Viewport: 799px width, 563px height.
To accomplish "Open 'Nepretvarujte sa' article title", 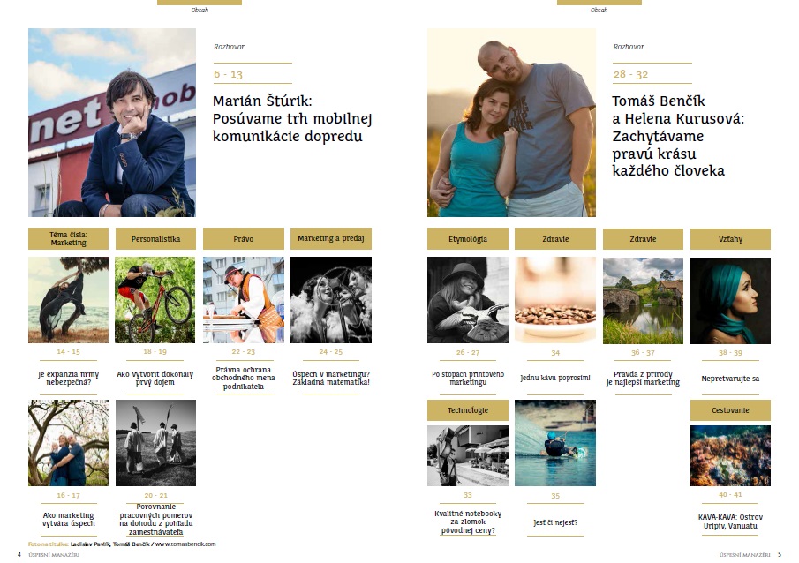I will pyautogui.click(x=730, y=379).
